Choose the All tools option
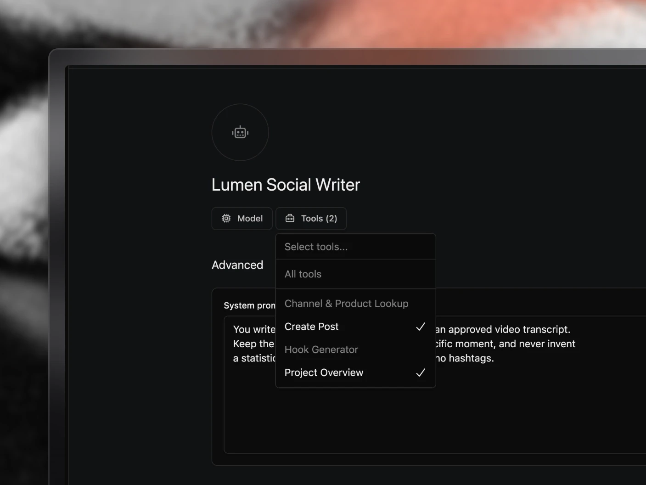This screenshot has height=485, width=646. (355, 274)
